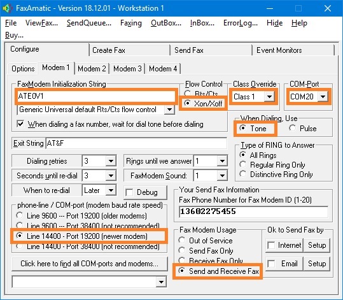The image size is (343, 300).
Task: Select Receive Fax Only usage
Action: pyautogui.click(x=182, y=260)
